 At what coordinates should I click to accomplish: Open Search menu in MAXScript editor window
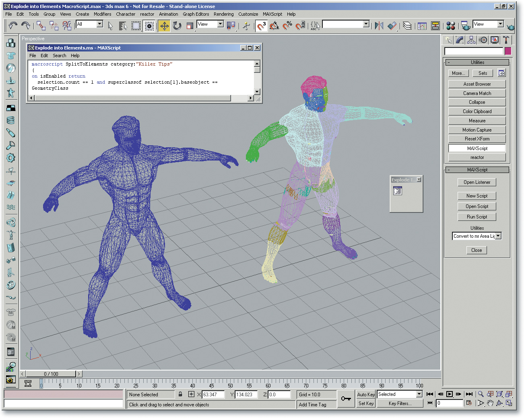(x=59, y=56)
